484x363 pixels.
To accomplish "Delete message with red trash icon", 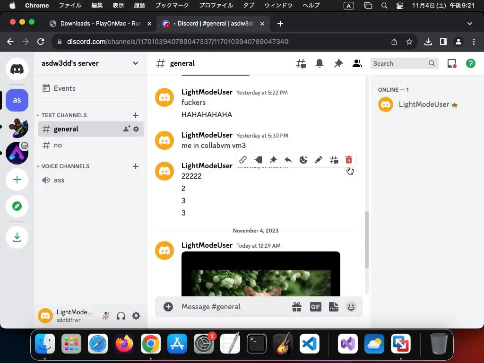I will [348, 160].
